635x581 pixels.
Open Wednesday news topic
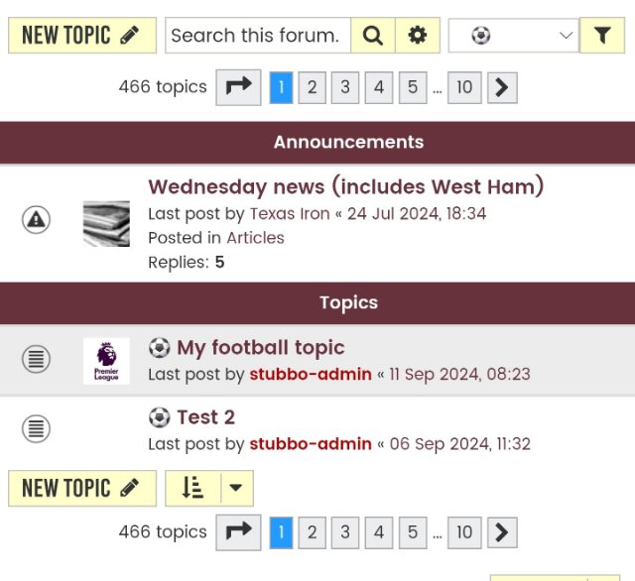tap(345, 186)
